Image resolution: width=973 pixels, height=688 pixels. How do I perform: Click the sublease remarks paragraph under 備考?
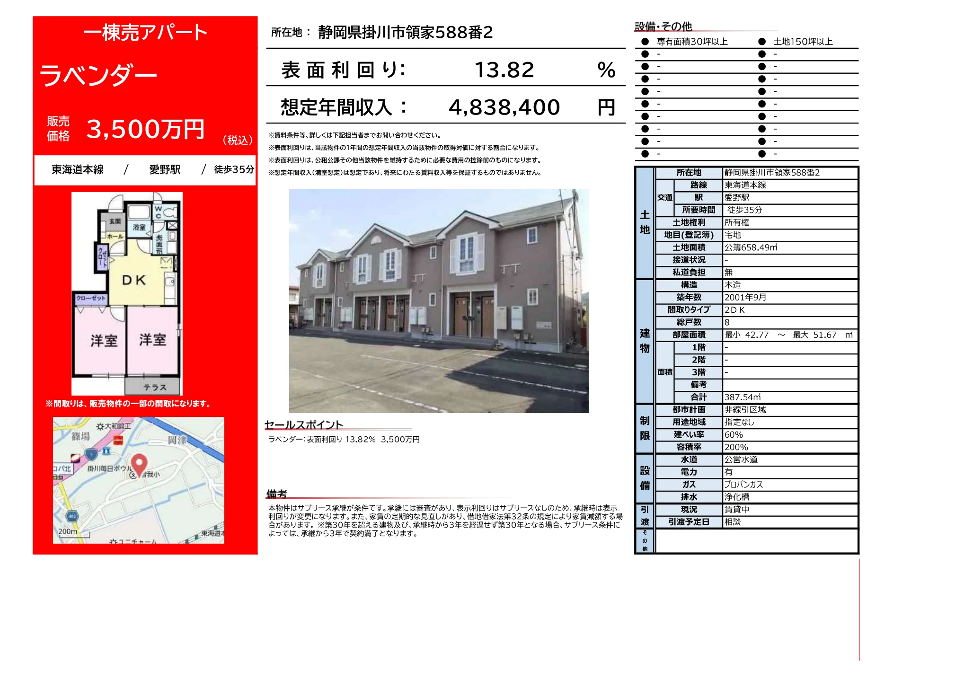(x=445, y=520)
